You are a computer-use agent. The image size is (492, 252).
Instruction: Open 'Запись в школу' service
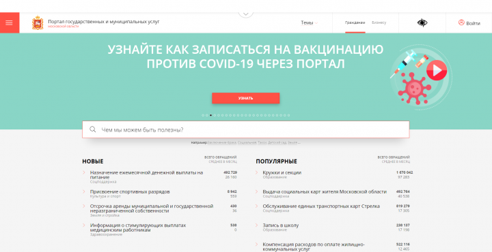pyautogui.click(x=281, y=225)
